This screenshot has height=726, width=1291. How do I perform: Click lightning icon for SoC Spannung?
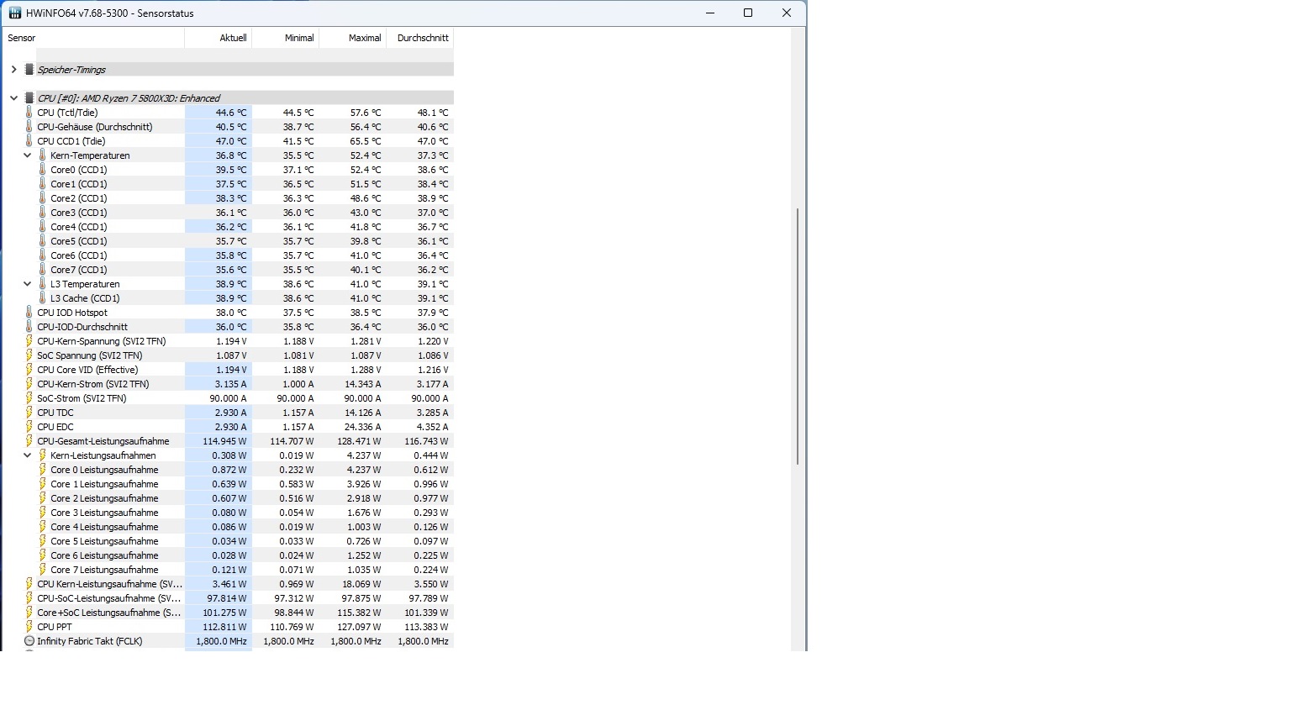click(x=29, y=355)
